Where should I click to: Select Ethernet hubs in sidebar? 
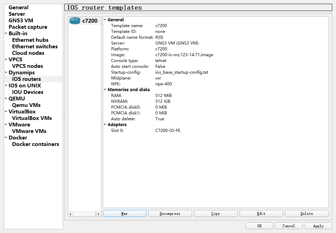(30, 40)
